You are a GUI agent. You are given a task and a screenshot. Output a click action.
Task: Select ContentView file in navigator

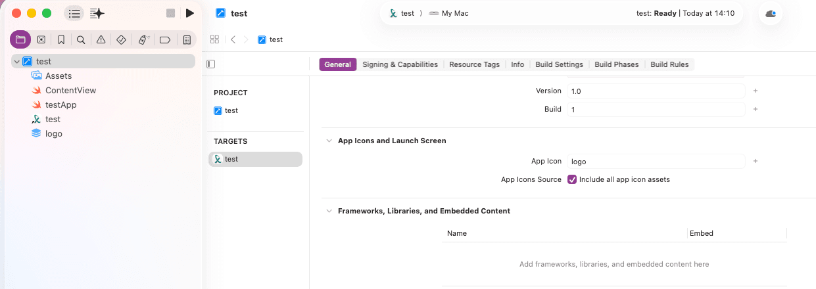pyautogui.click(x=70, y=91)
